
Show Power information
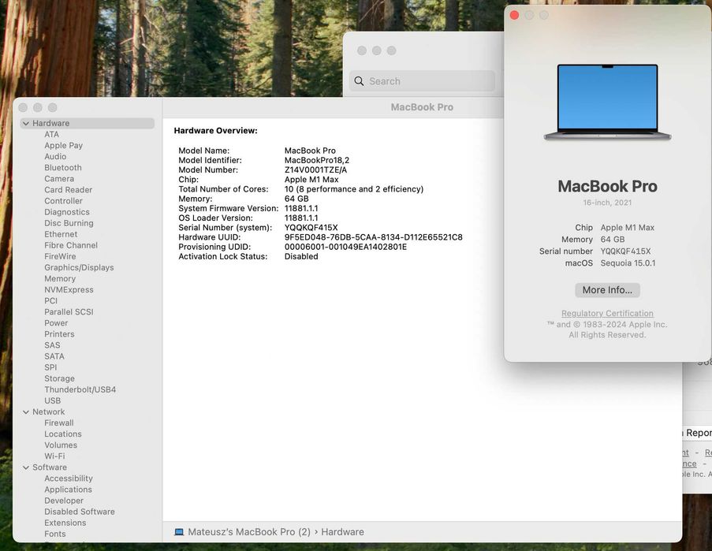click(56, 323)
